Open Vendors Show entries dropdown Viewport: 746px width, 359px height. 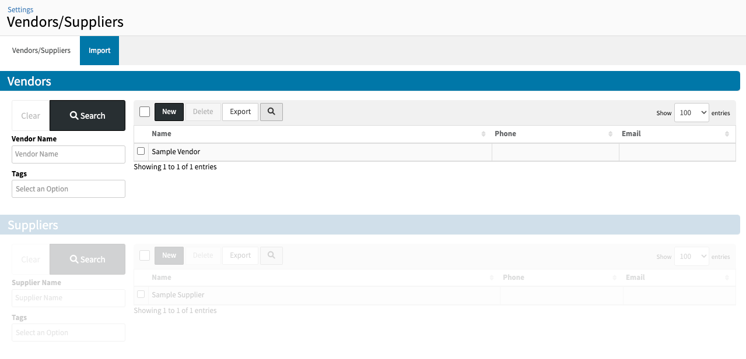click(x=691, y=113)
